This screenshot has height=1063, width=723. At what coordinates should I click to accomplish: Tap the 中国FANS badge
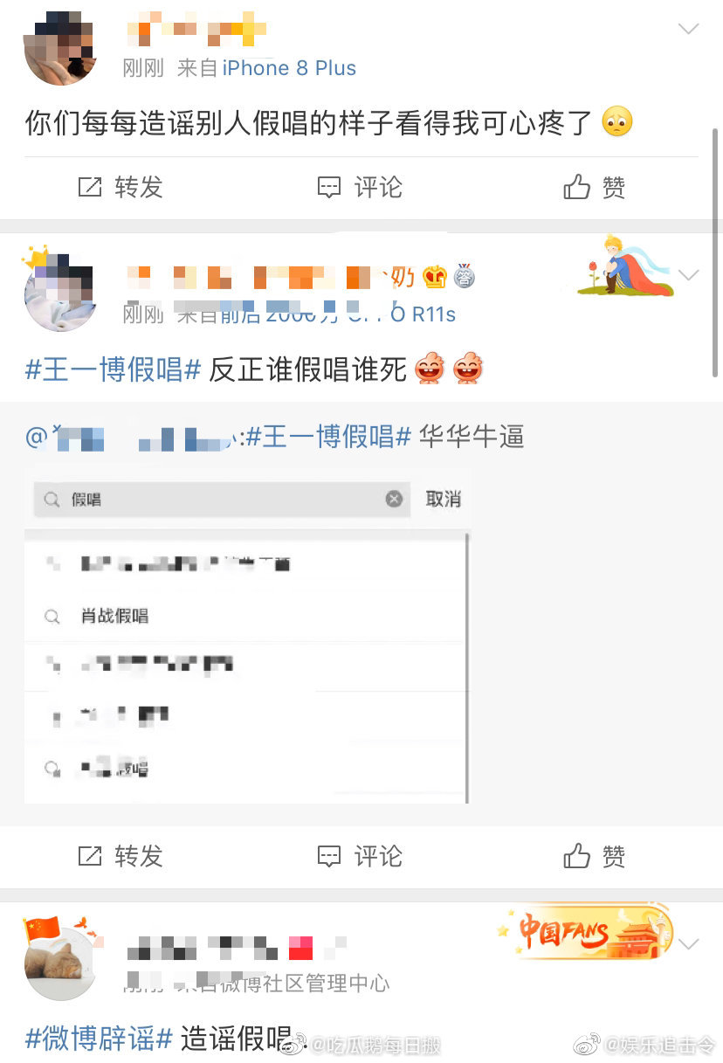click(x=583, y=933)
